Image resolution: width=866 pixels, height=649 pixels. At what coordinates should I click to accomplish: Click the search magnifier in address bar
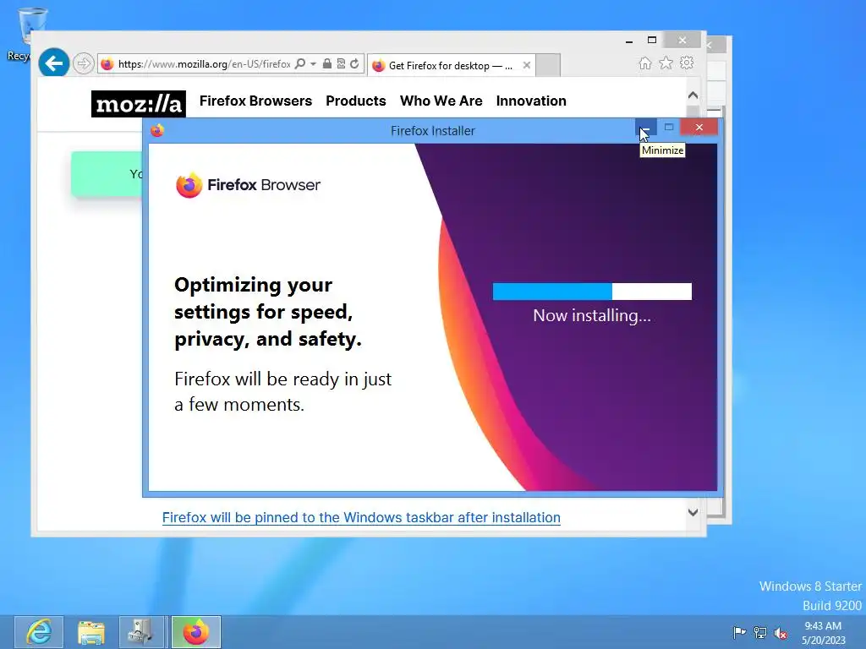(300, 63)
